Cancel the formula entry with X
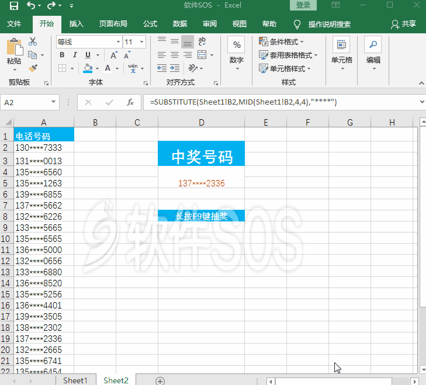 (88, 102)
